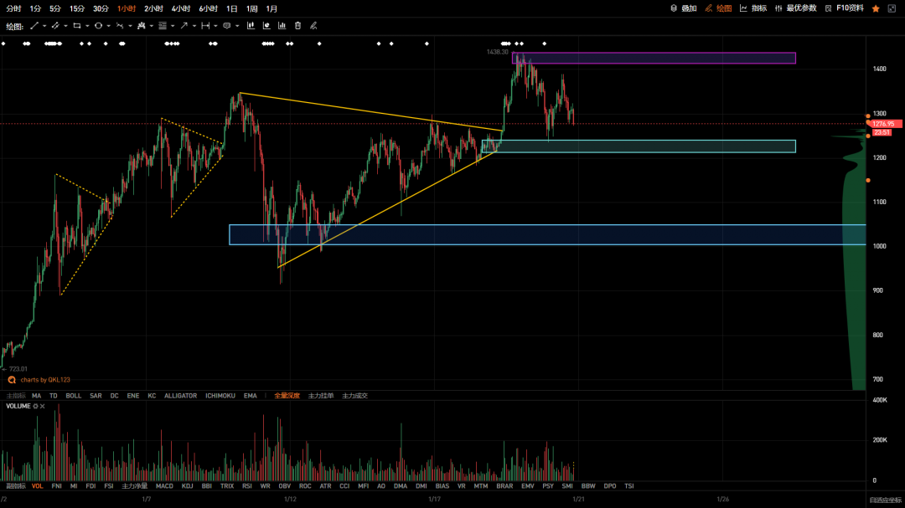
Task: Expand the dropdown arrow next to line tool
Action: [x=44, y=26]
